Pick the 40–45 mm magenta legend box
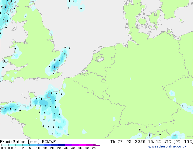Viewport: 193px width, 149px height. click(82, 145)
